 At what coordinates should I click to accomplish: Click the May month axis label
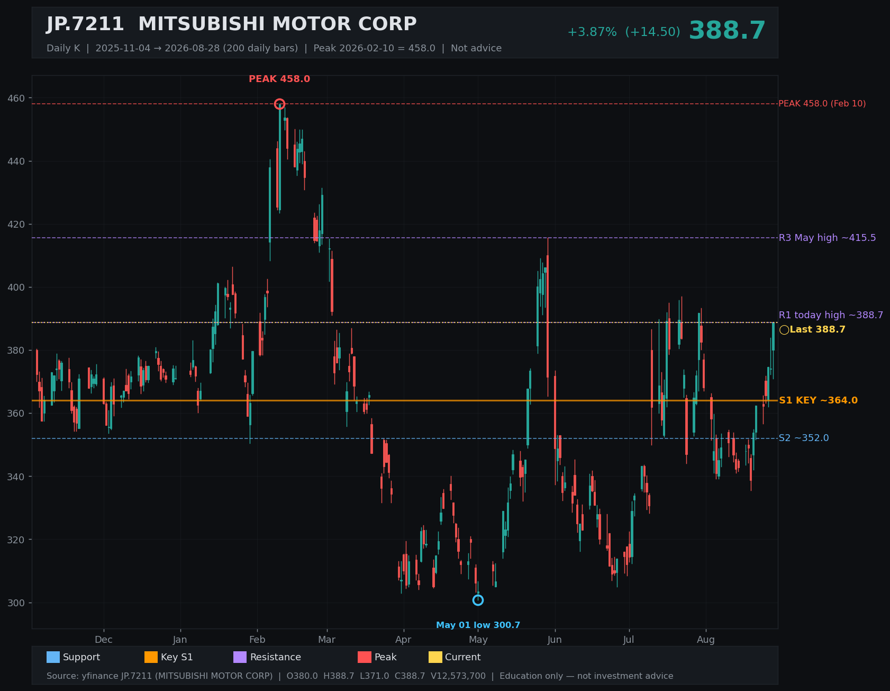coord(478,640)
